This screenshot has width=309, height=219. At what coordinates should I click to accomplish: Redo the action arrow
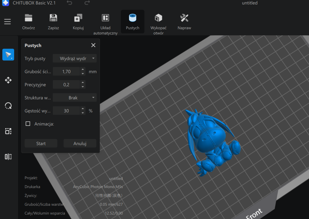point(87,3)
